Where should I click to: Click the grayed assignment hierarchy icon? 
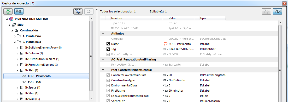89,11
